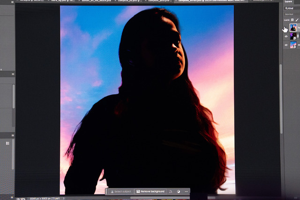
Task: Click the link icon on the middle layer
Action: pos(298,36)
